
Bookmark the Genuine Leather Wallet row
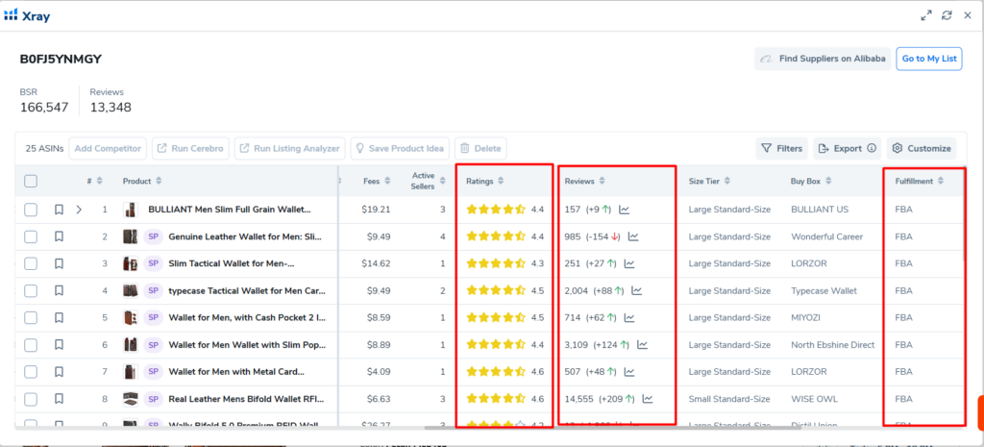[59, 236]
